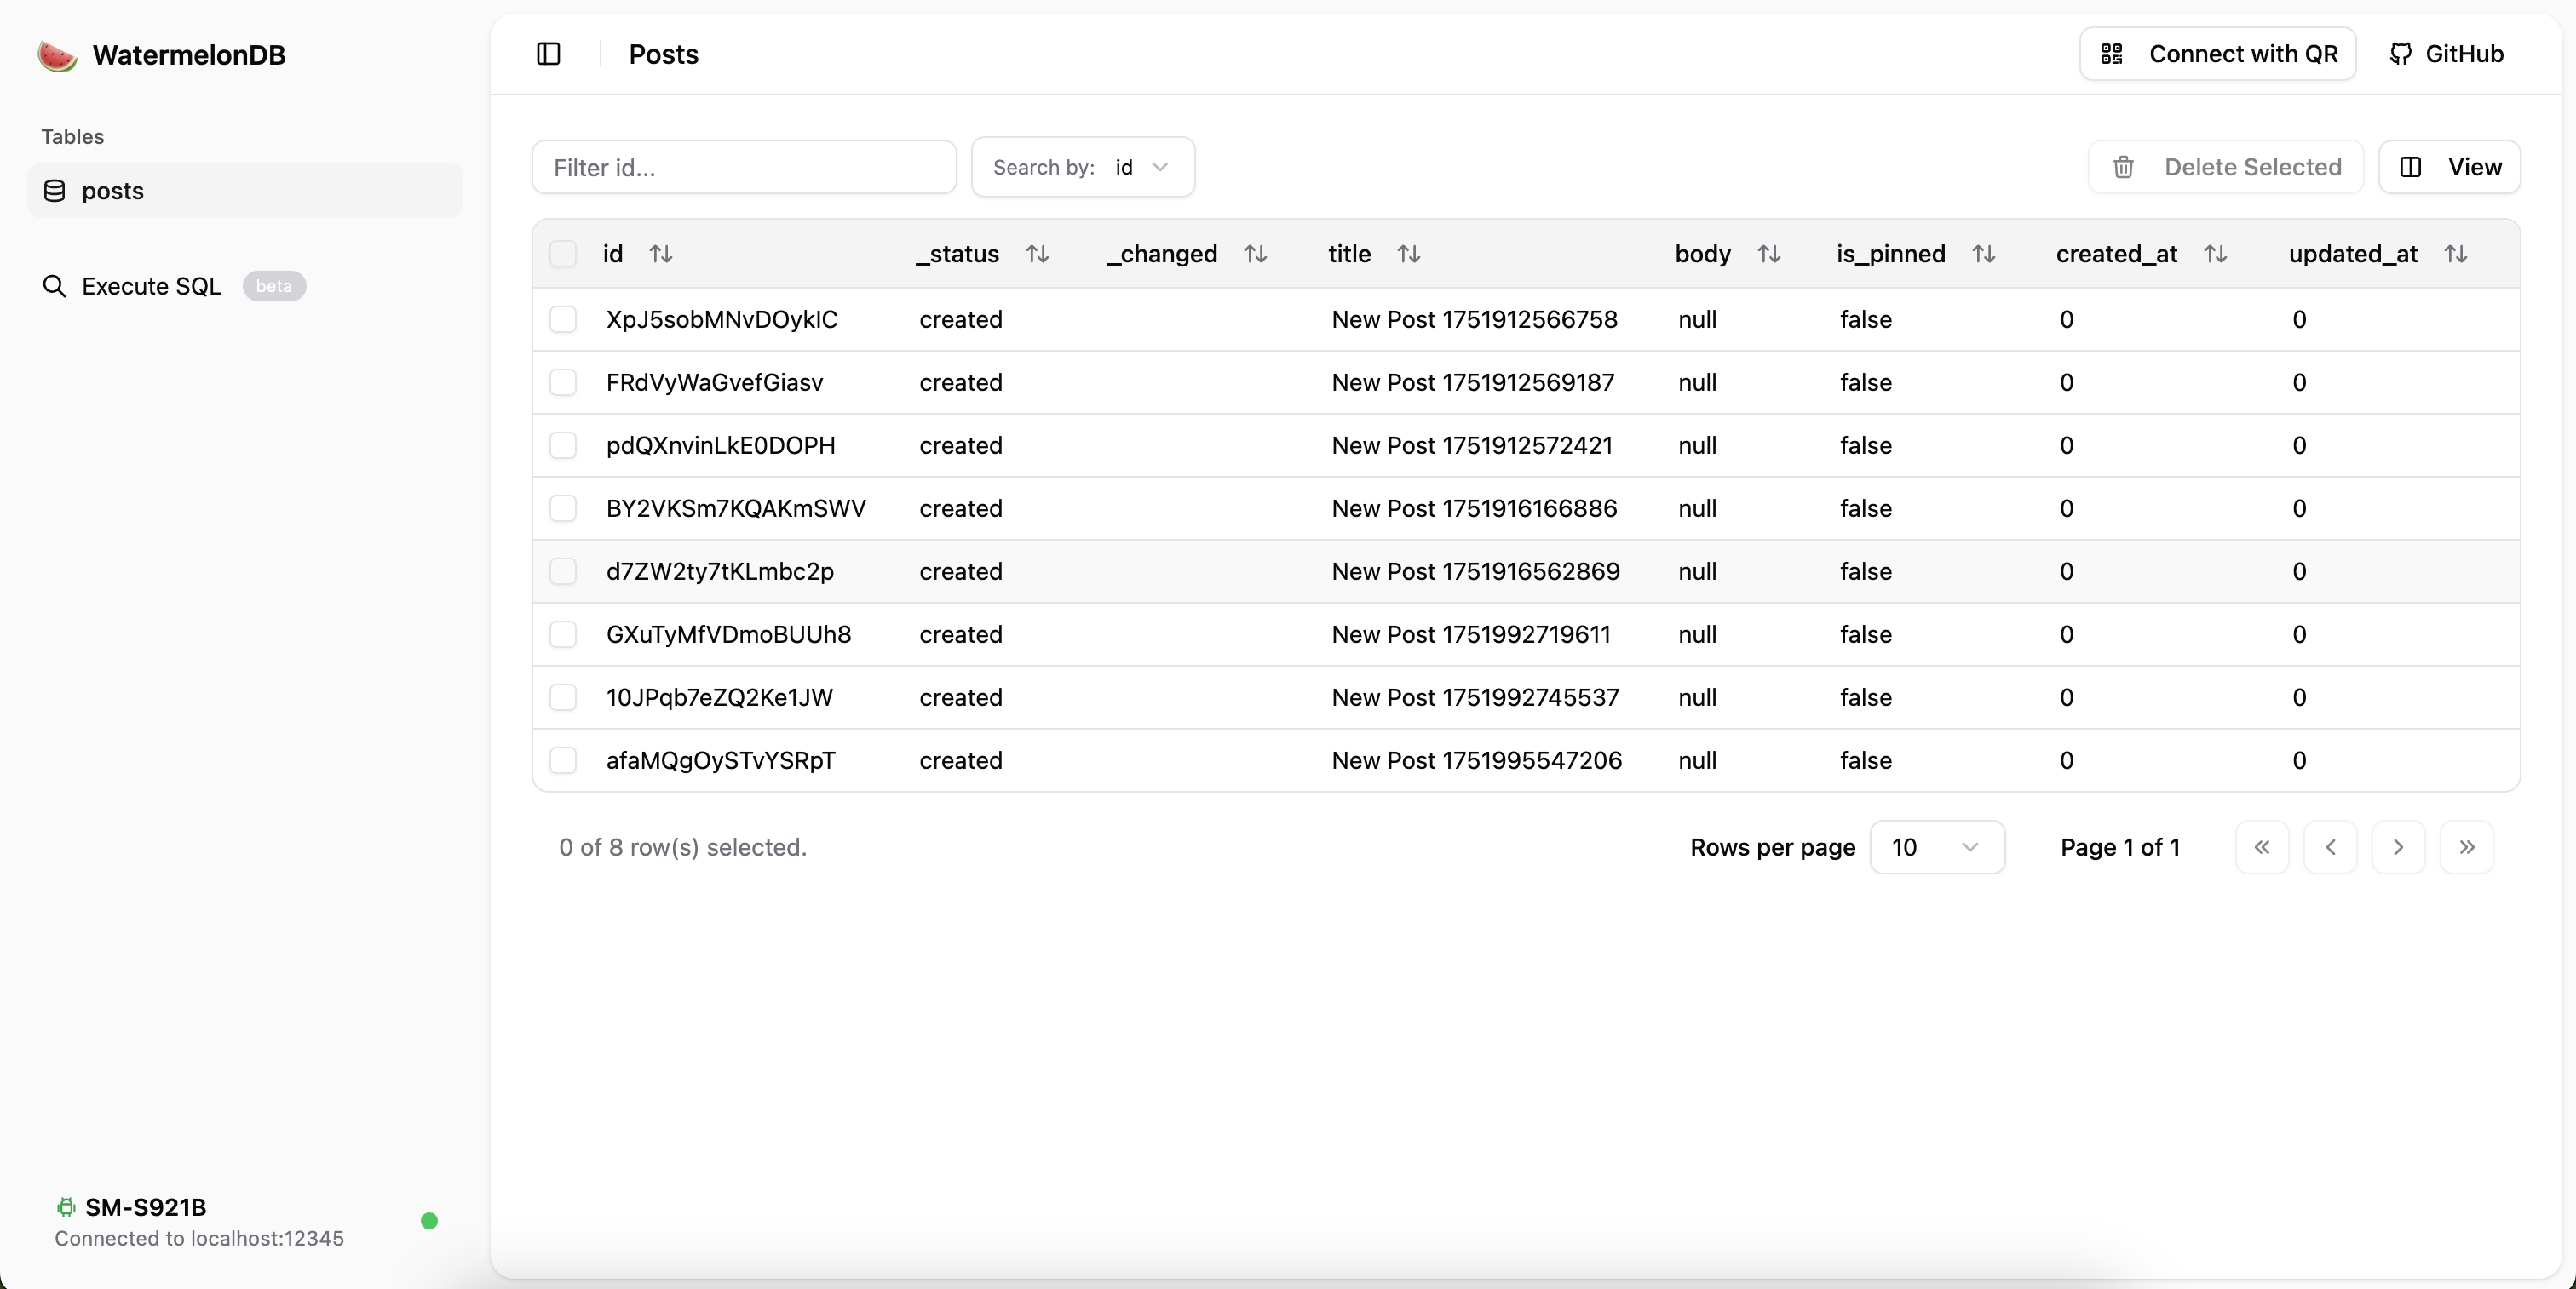Check the row for afaMQgOySTvYSRpT

563,760
